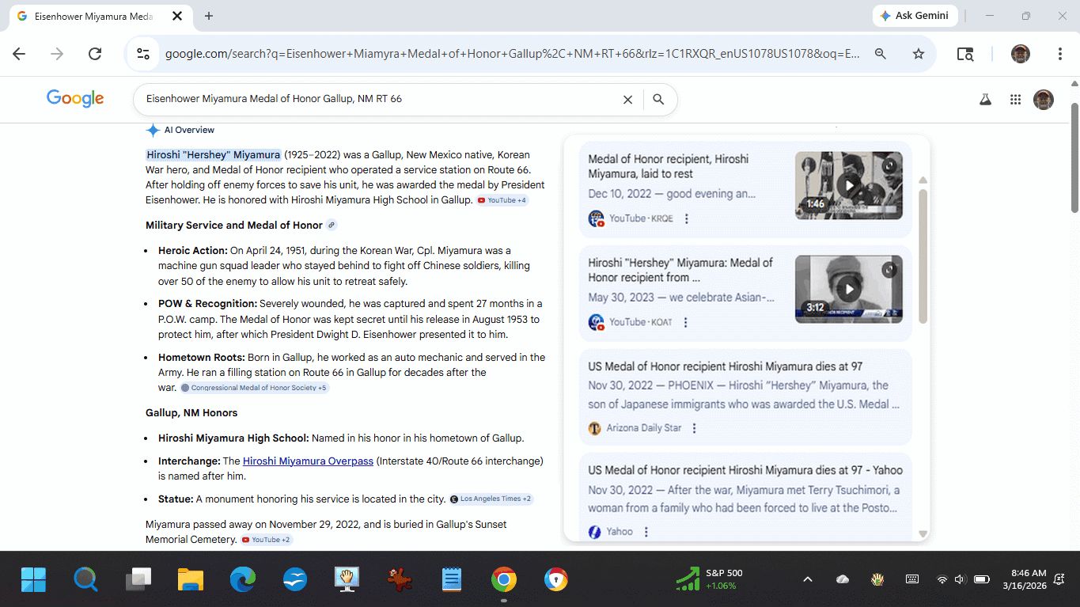Click the Ask Gemini button
This screenshot has width=1080, height=607.
[915, 16]
